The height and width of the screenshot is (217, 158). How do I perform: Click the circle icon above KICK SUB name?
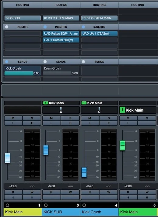46,205
